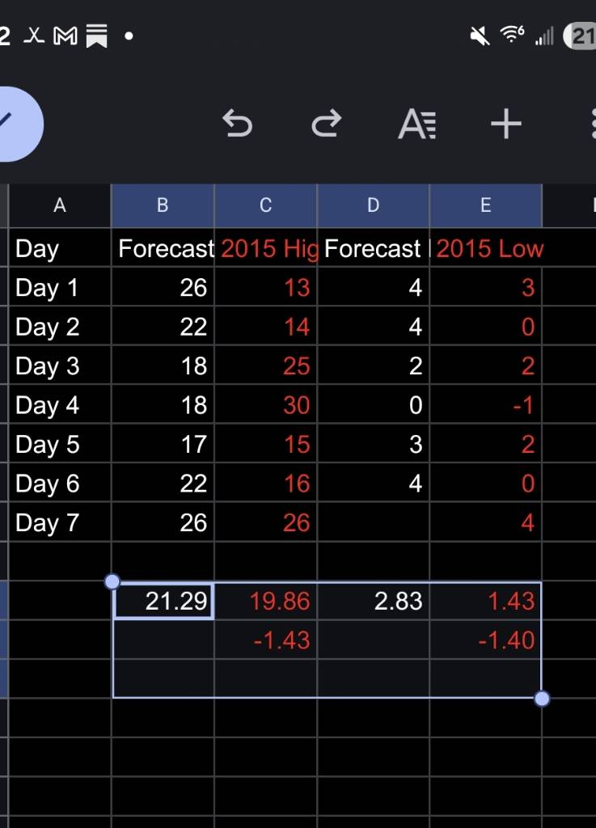Tap the top-left selection handle
Screen dimensions: 596x828
pos(112,581)
